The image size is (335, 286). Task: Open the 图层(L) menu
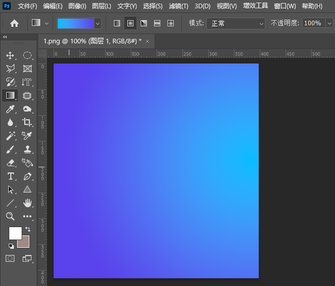pyautogui.click(x=102, y=6)
